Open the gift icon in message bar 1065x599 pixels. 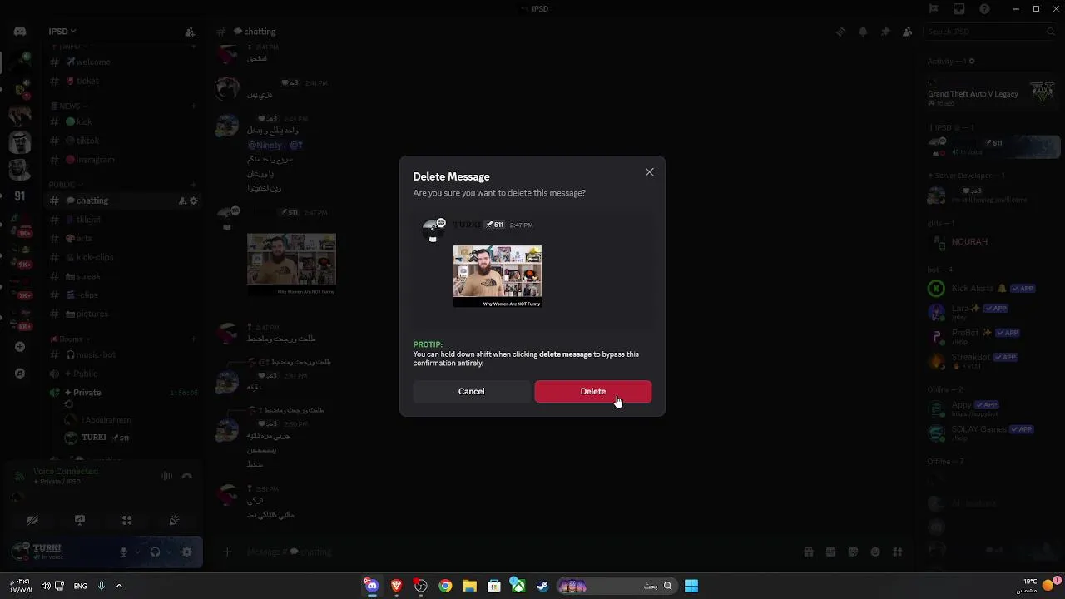coord(808,552)
